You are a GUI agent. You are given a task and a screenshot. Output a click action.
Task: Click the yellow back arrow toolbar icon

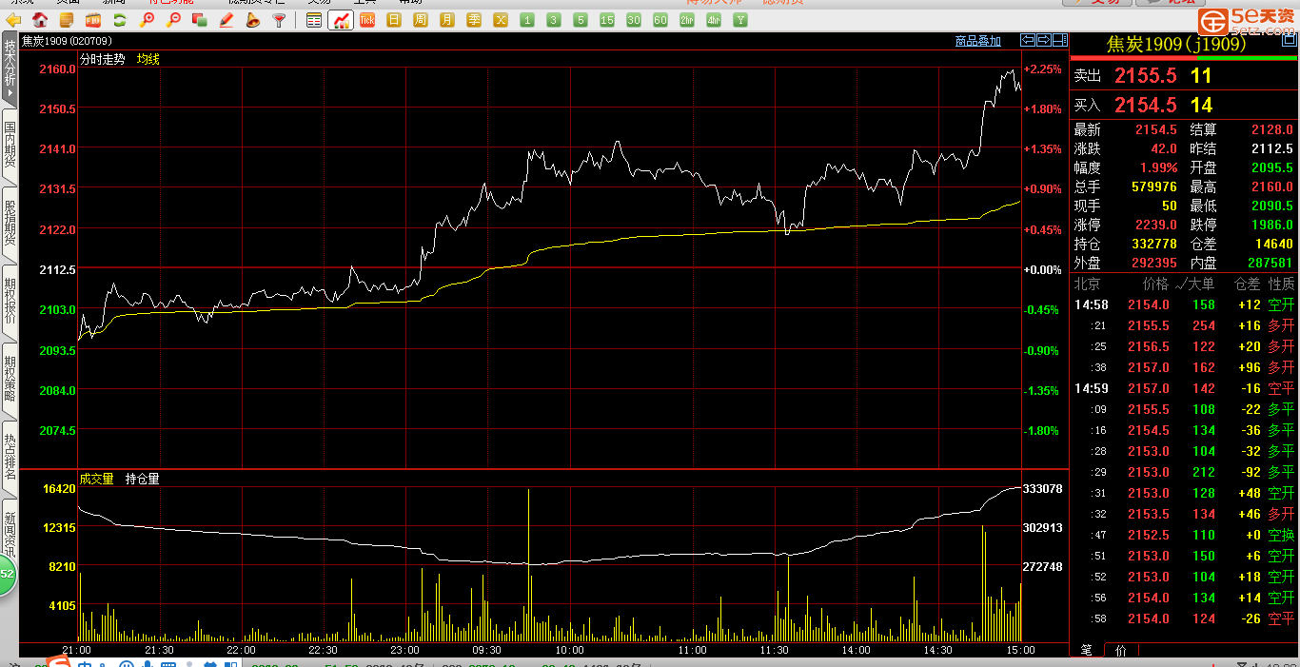click(x=13, y=20)
